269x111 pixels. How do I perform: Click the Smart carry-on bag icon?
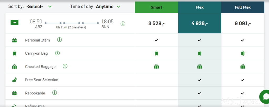click(156, 53)
